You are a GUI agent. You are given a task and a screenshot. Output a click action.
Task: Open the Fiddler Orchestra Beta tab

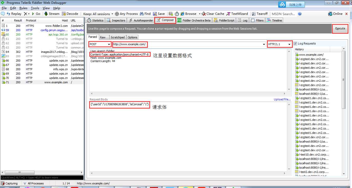194,20
